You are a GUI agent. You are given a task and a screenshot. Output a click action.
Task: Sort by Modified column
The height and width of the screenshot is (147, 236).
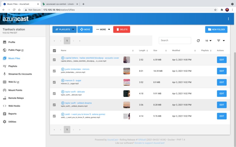pos(195,50)
